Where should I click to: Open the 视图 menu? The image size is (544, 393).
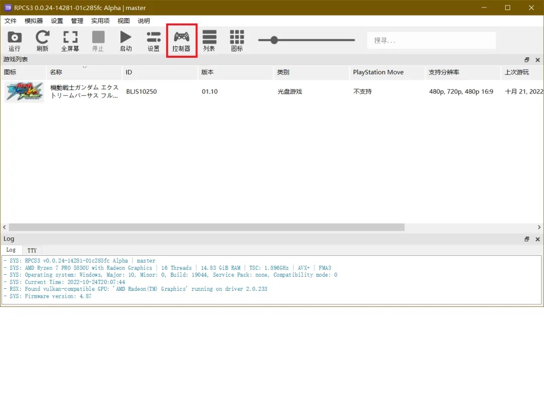123,21
